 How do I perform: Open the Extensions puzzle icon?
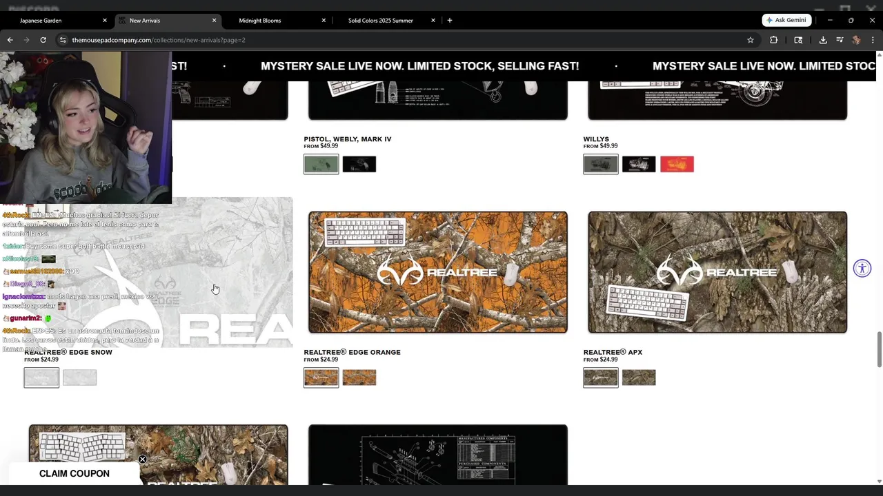(774, 40)
